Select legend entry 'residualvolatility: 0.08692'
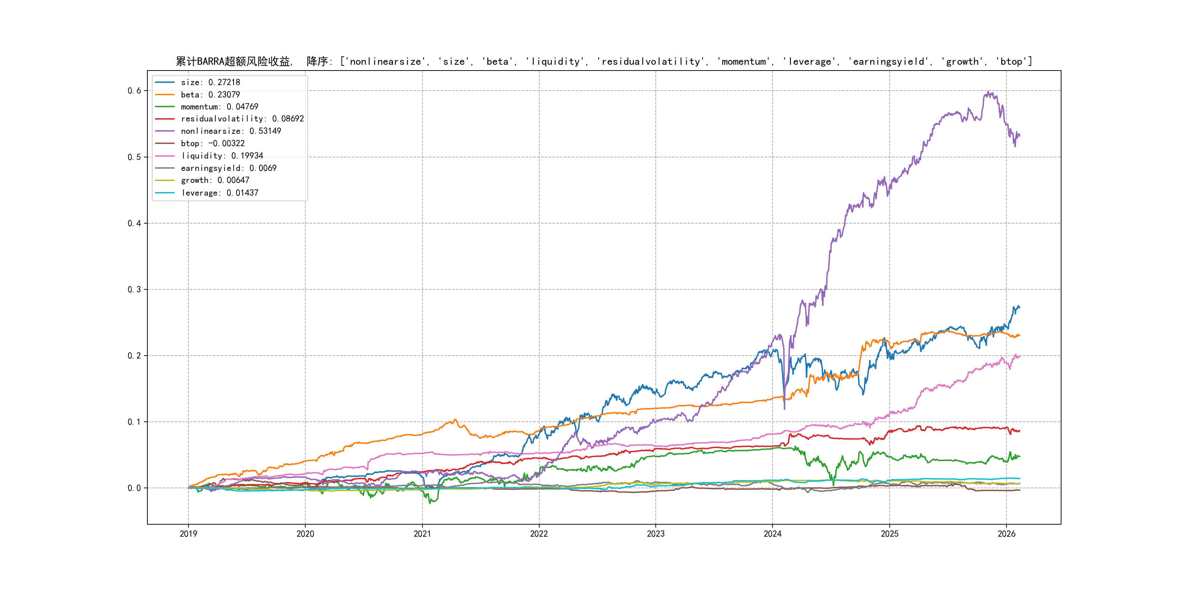The height and width of the screenshot is (589, 1179). pyautogui.click(x=242, y=119)
